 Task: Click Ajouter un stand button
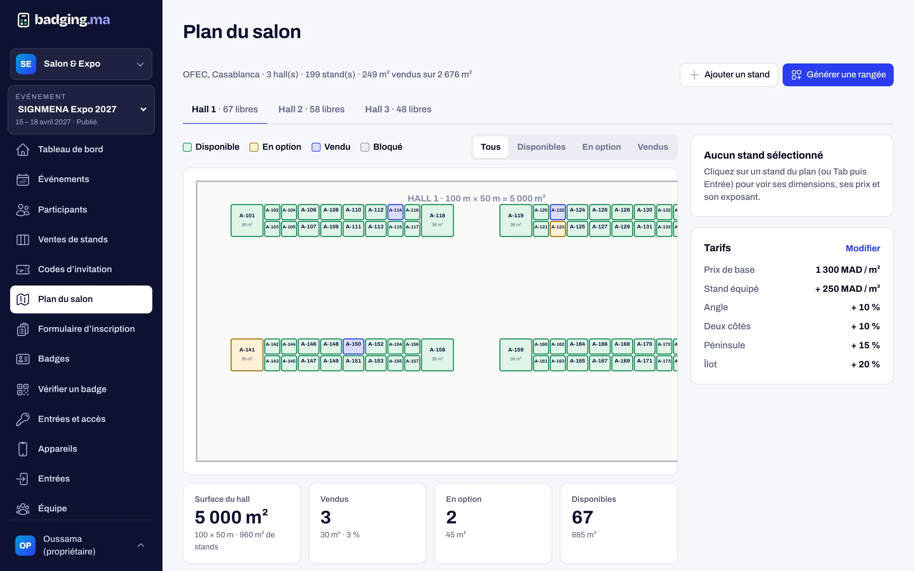[729, 75]
